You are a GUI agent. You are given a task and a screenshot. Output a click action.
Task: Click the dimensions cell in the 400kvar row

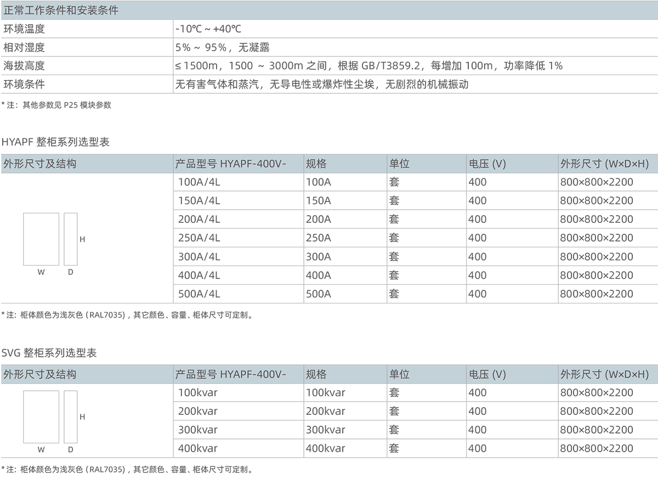click(x=597, y=449)
